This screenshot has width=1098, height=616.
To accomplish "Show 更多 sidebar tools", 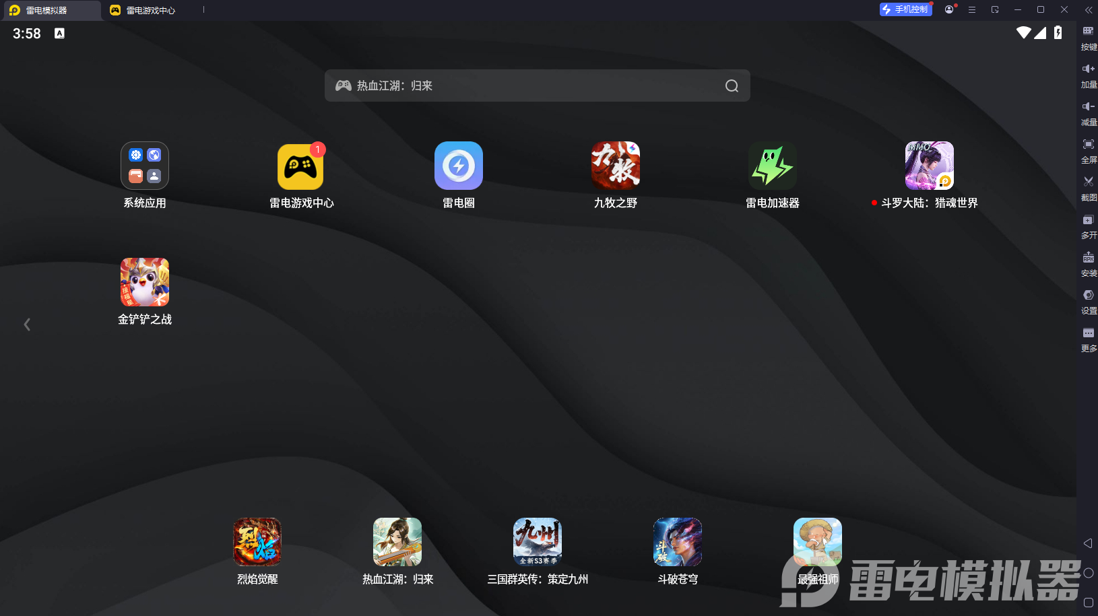I will pos(1089,339).
